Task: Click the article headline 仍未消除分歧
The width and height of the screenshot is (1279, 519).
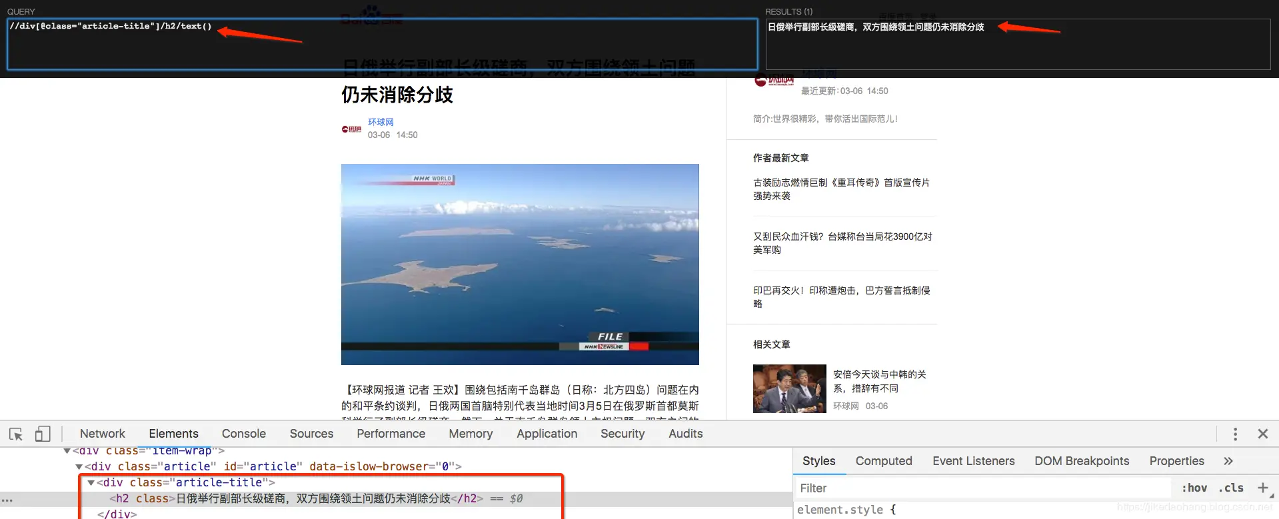Action: pos(397,95)
